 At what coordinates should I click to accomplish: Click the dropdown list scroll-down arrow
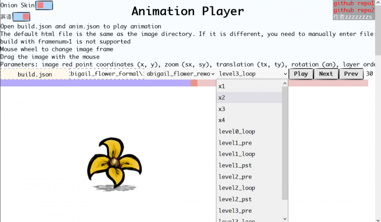tap(285, 219)
